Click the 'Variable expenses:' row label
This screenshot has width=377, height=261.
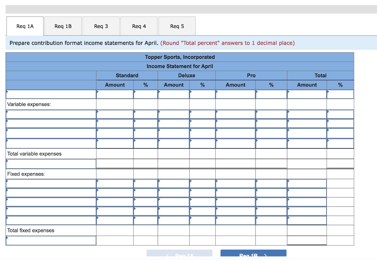point(29,104)
